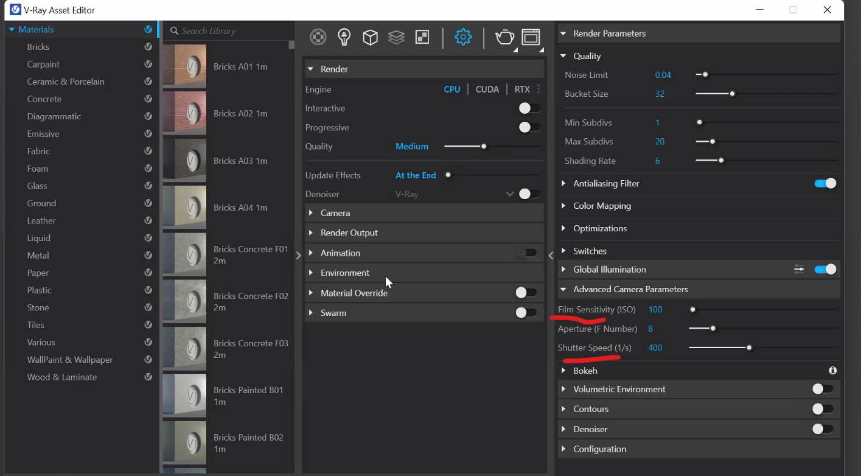The width and height of the screenshot is (861, 476).
Task: Click V-Ray checkmark icon beside Bricks
Action: tap(148, 47)
